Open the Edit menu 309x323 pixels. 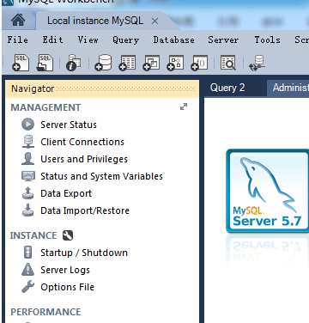click(x=52, y=40)
